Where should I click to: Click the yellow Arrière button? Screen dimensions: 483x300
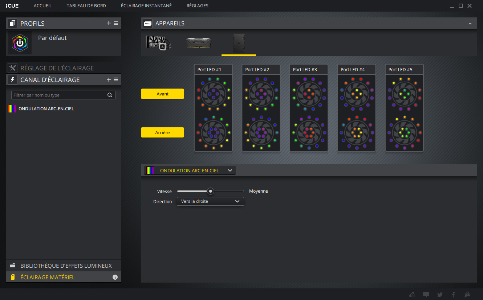point(162,133)
